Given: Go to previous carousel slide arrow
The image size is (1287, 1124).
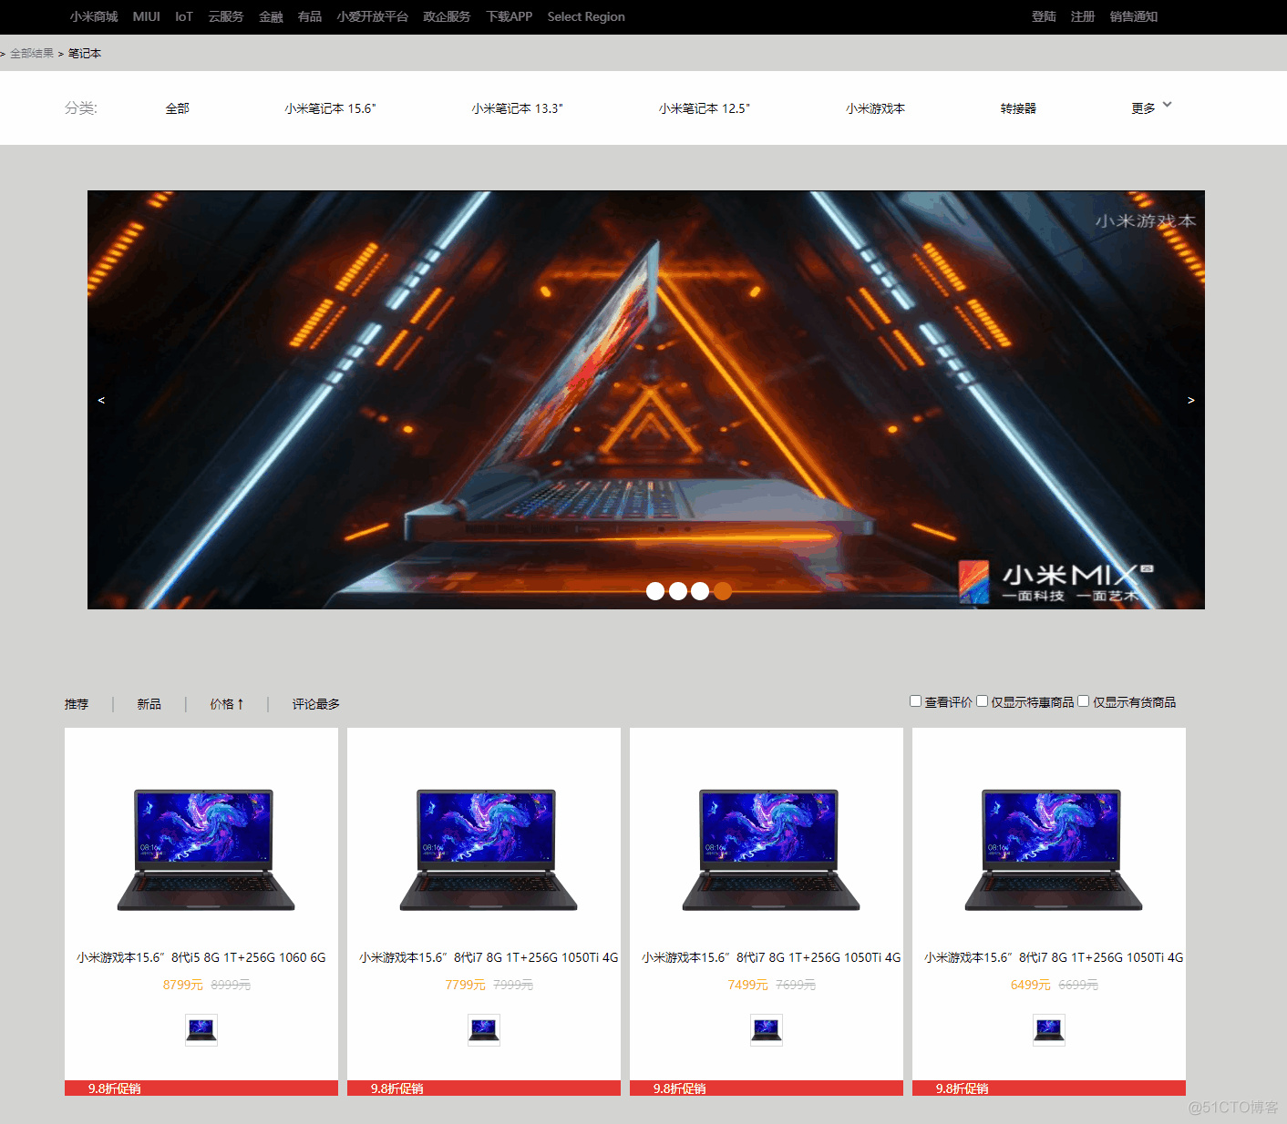Looking at the screenshot, I should [101, 400].
